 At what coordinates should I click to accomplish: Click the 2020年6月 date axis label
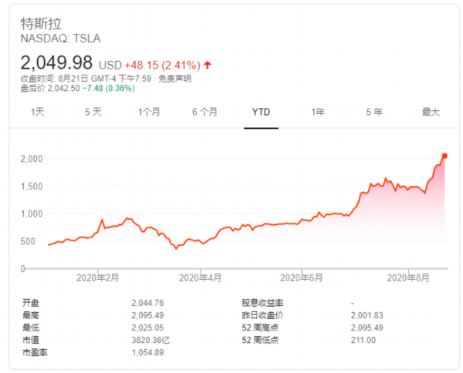tap(299, 276)
